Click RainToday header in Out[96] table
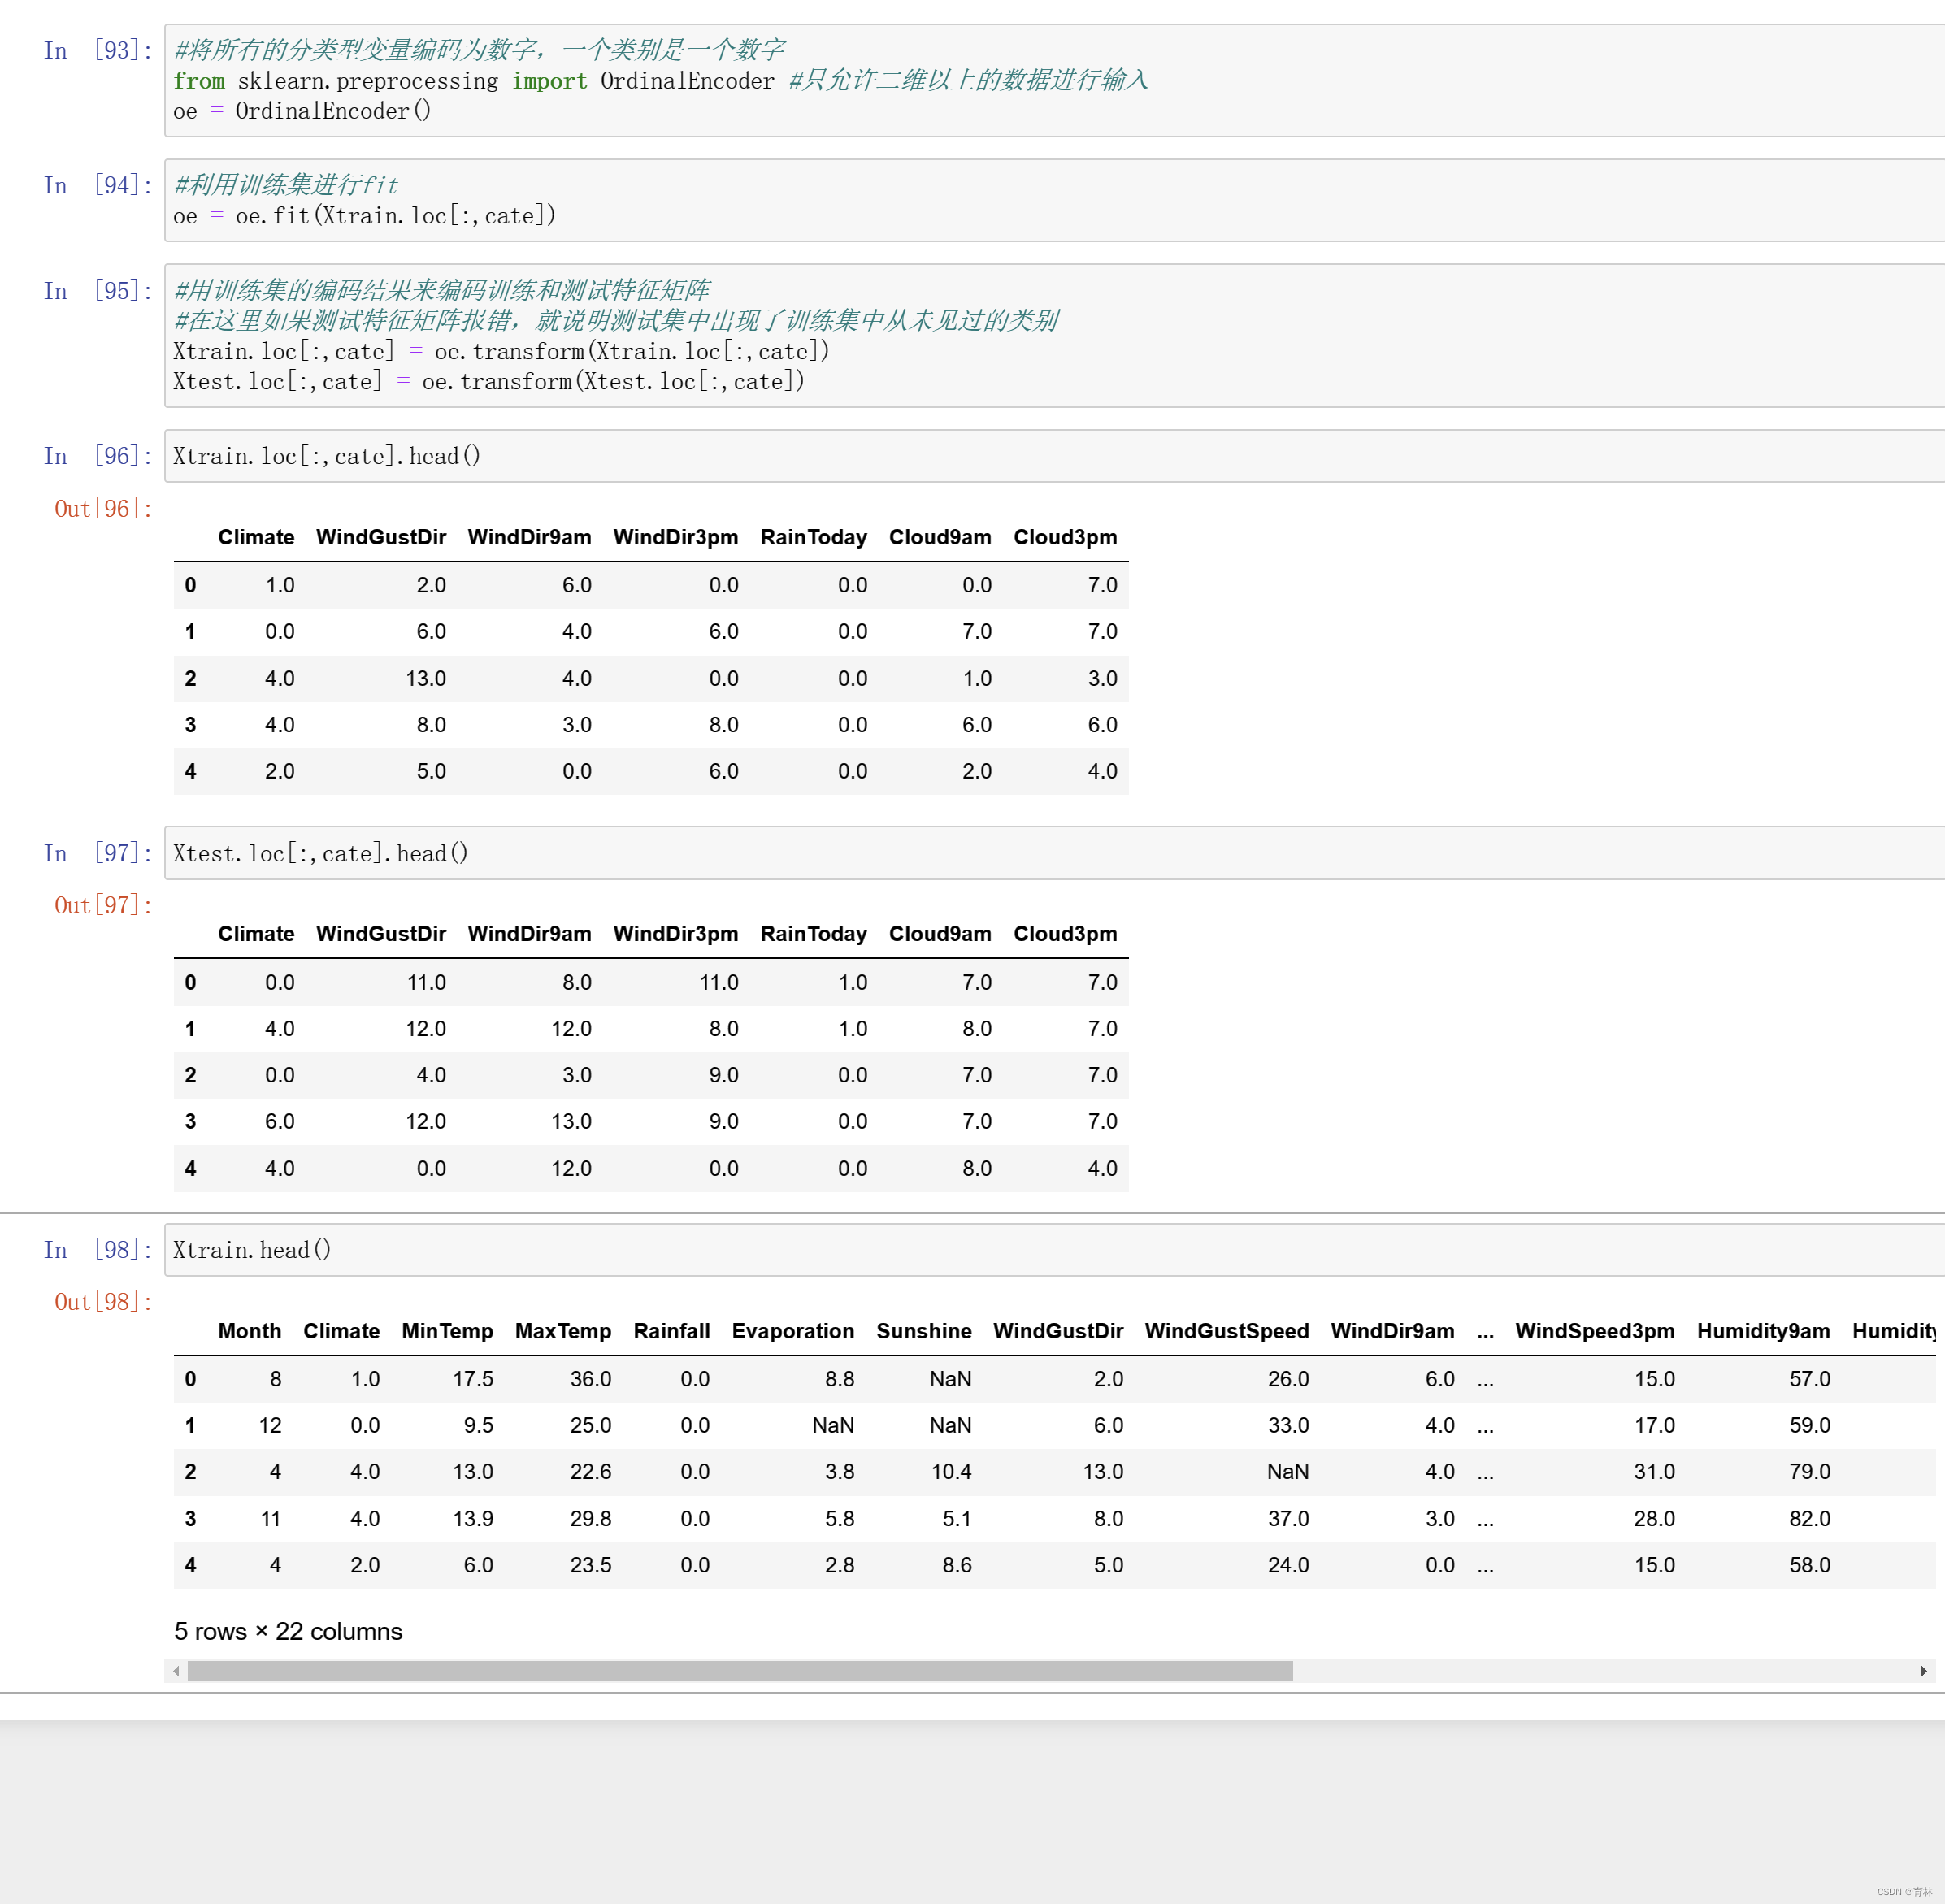This screenshot has width=1945, height=1904. (x=813, y=537)
